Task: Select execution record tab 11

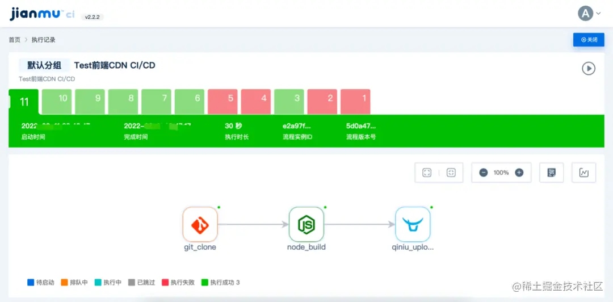Action: click(x=24, y=102)
